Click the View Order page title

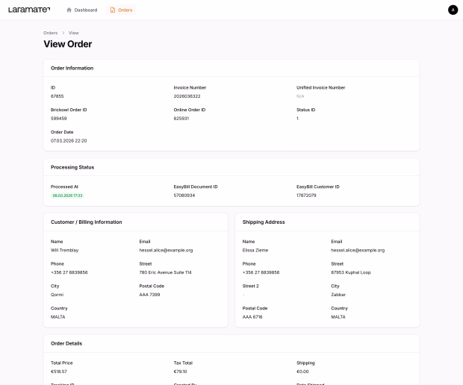point(67,44)
